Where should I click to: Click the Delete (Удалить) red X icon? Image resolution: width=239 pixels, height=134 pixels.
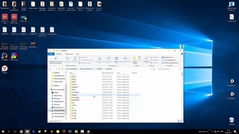117,58
